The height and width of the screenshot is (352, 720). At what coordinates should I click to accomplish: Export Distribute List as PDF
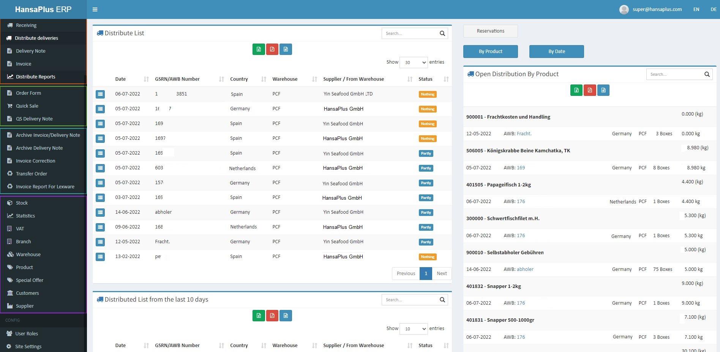click(x=272, y=49)
